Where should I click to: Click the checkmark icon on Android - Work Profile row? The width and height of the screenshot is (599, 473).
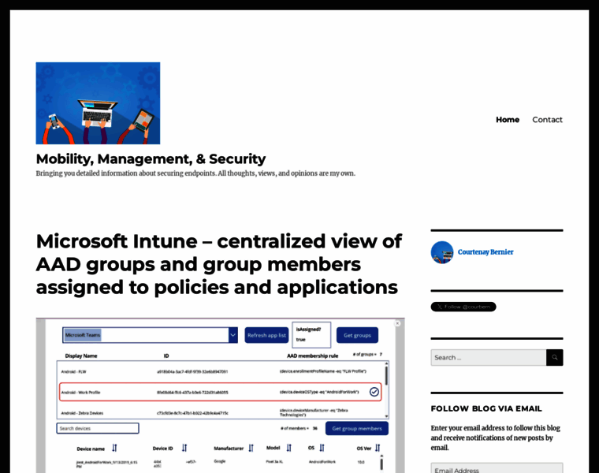tap(374, 392)
